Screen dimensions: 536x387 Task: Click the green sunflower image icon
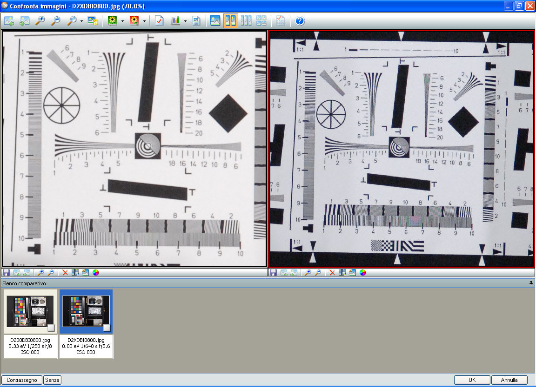click(x=113, y=21)
